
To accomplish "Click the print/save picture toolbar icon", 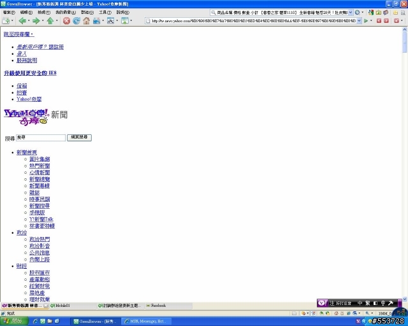I will [96, 21].
